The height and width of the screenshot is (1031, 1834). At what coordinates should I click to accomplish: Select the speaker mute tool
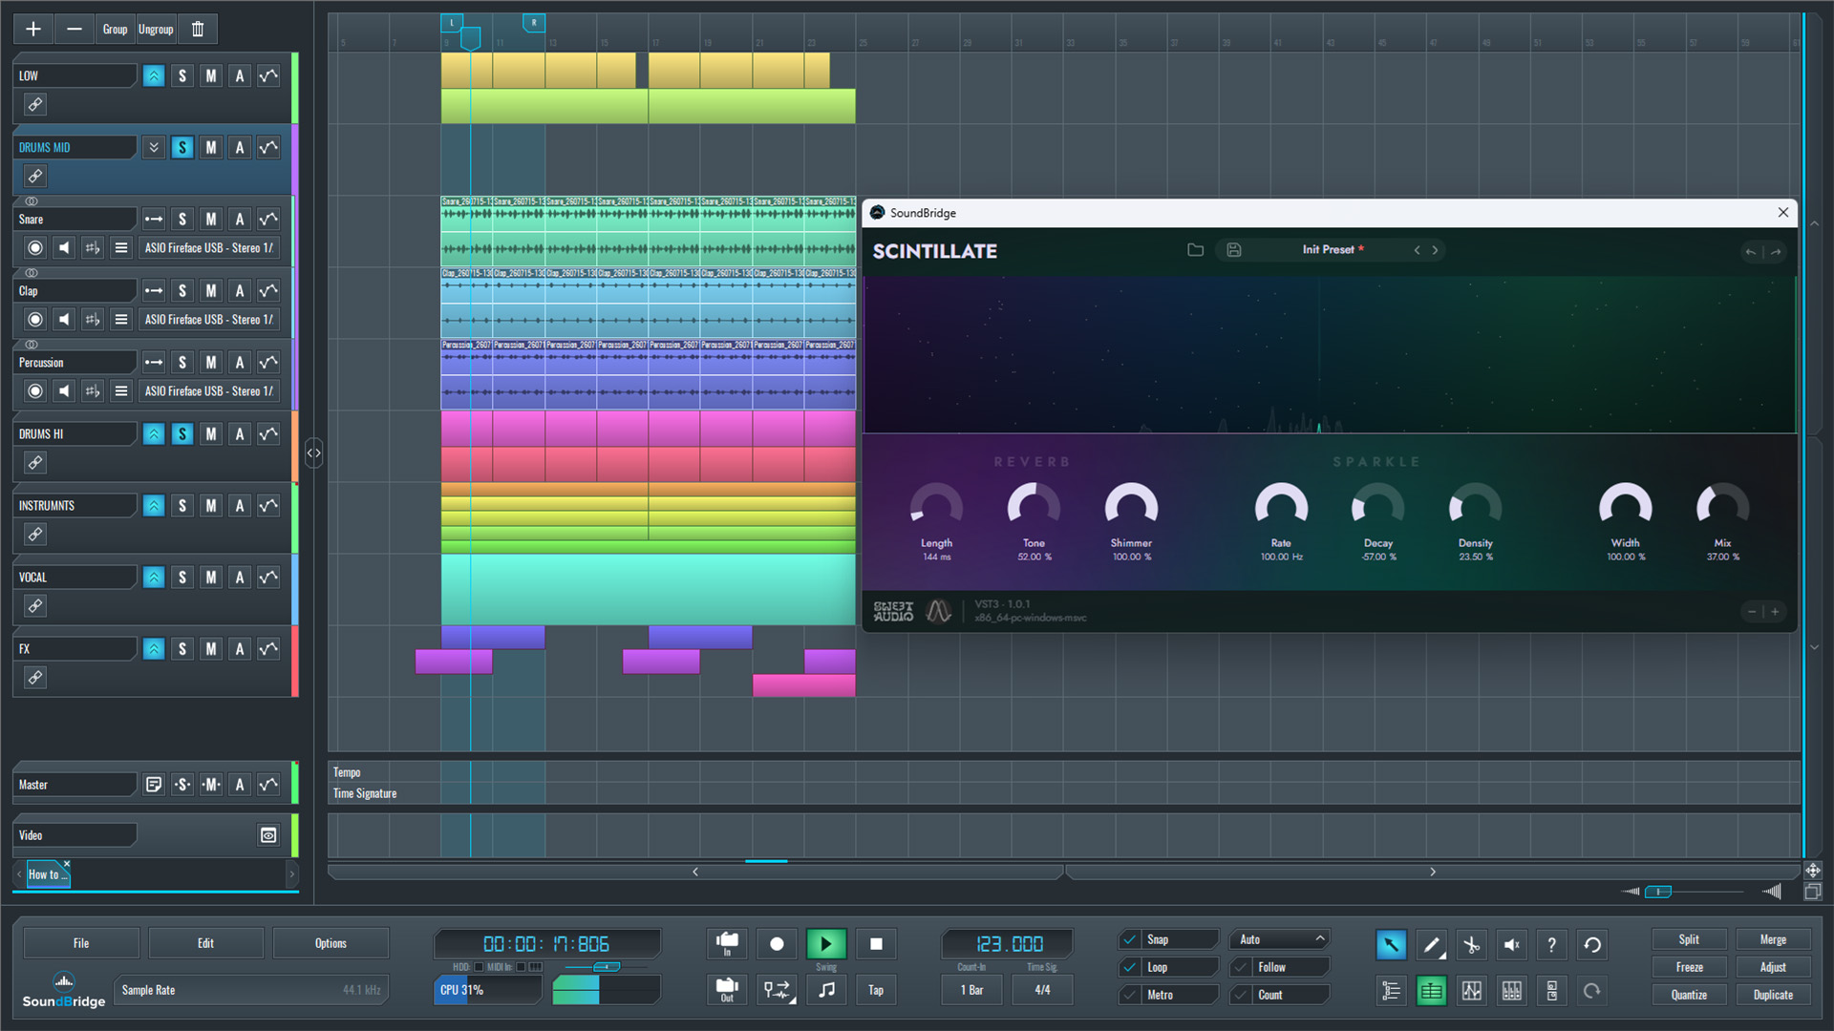pos(1511,945)
